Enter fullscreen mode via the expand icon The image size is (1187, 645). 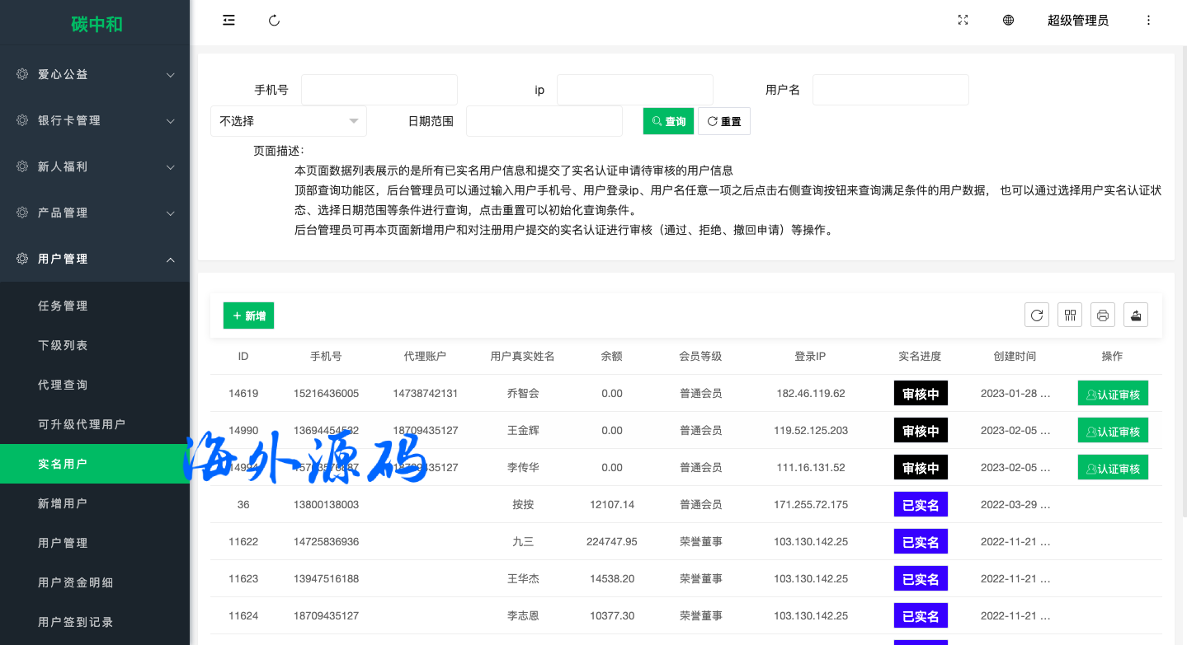[x=963, y=21]
